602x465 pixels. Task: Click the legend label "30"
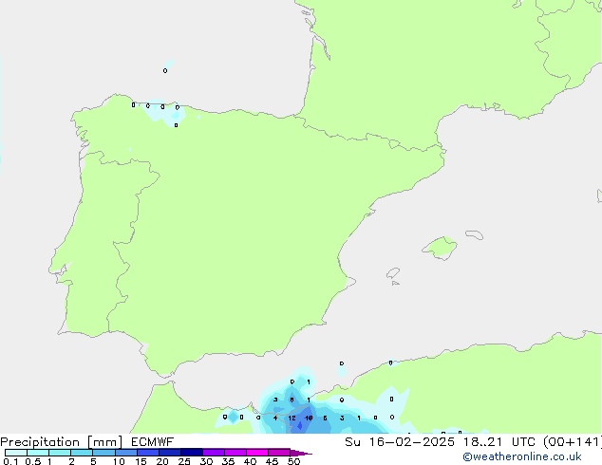point(206,461)
